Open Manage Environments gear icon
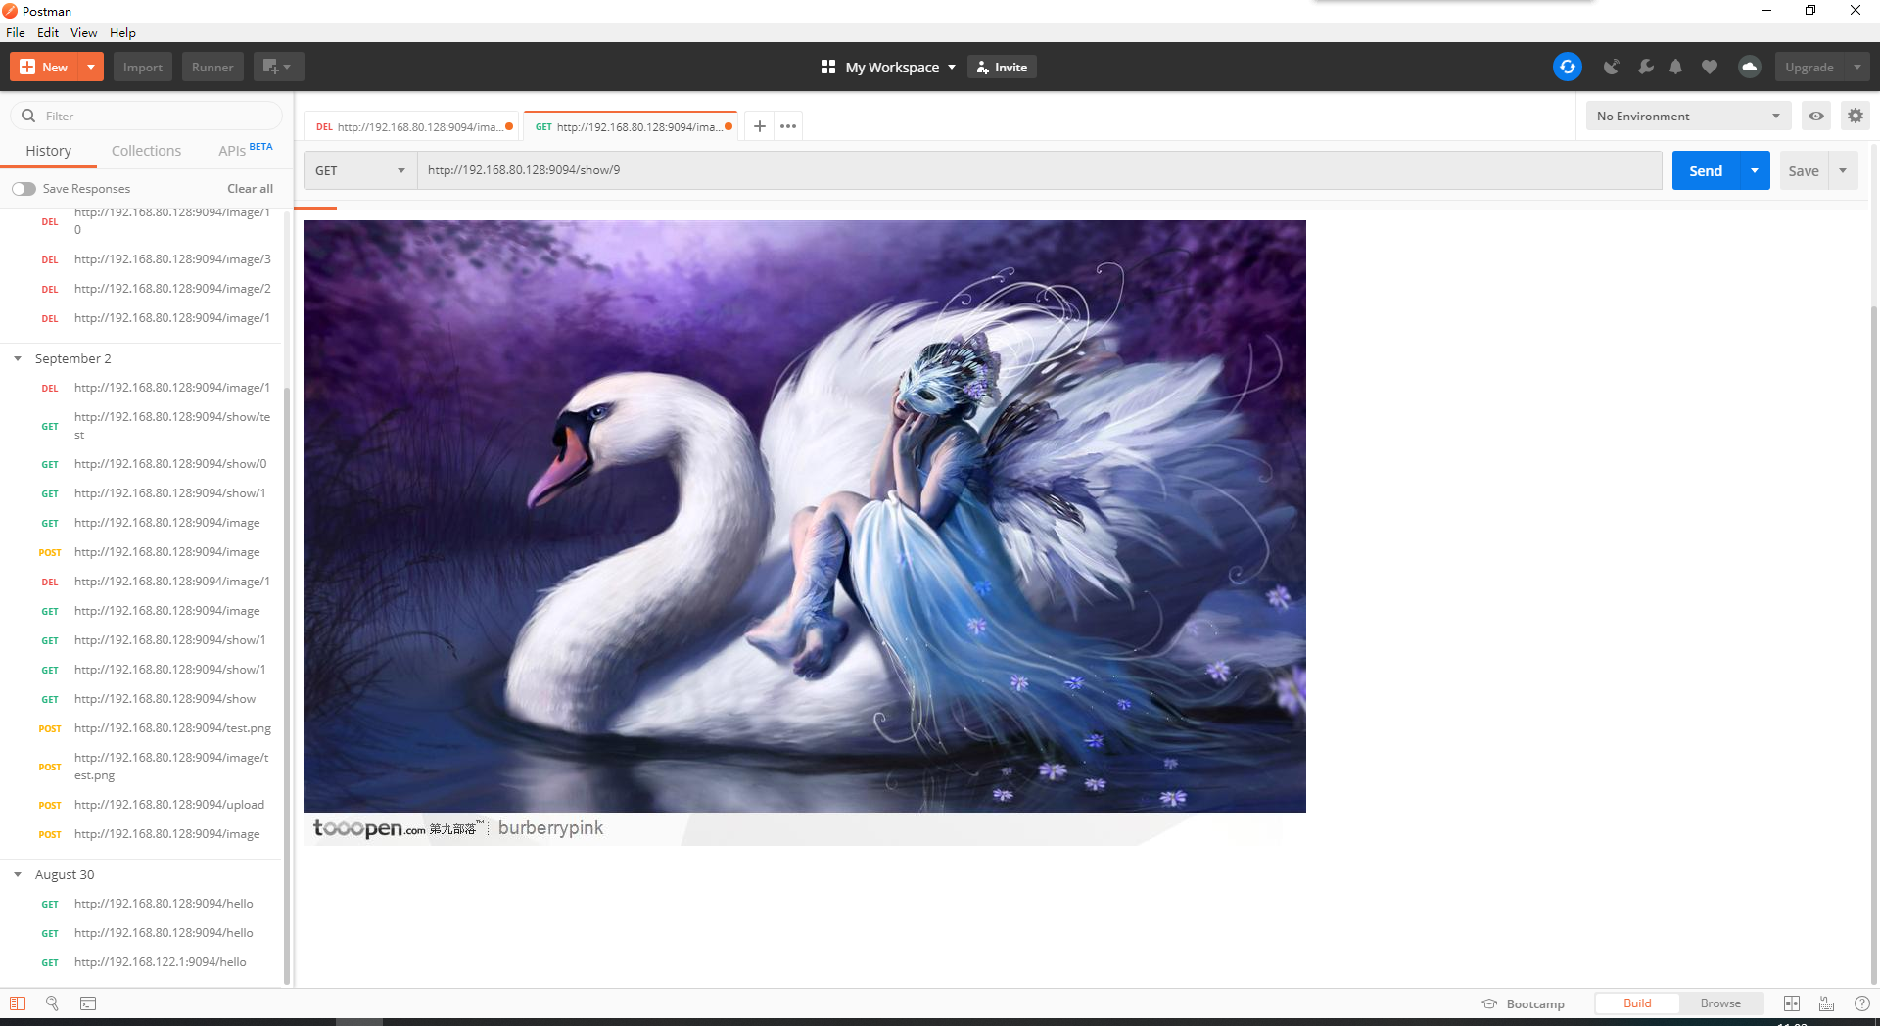 pos(1855,116)
